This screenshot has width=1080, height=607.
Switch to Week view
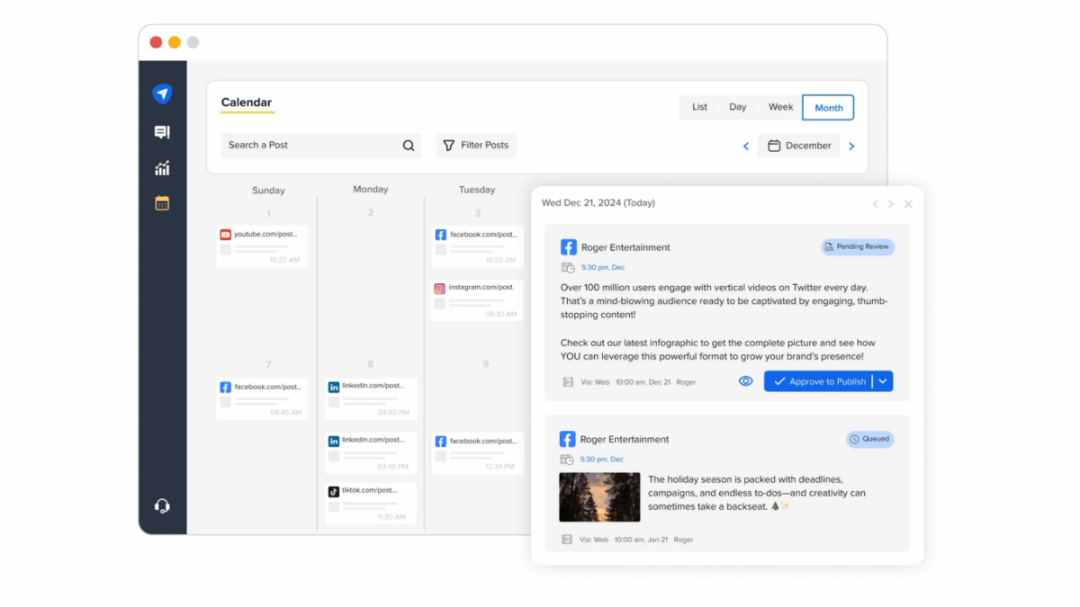[x=780, y=107]
